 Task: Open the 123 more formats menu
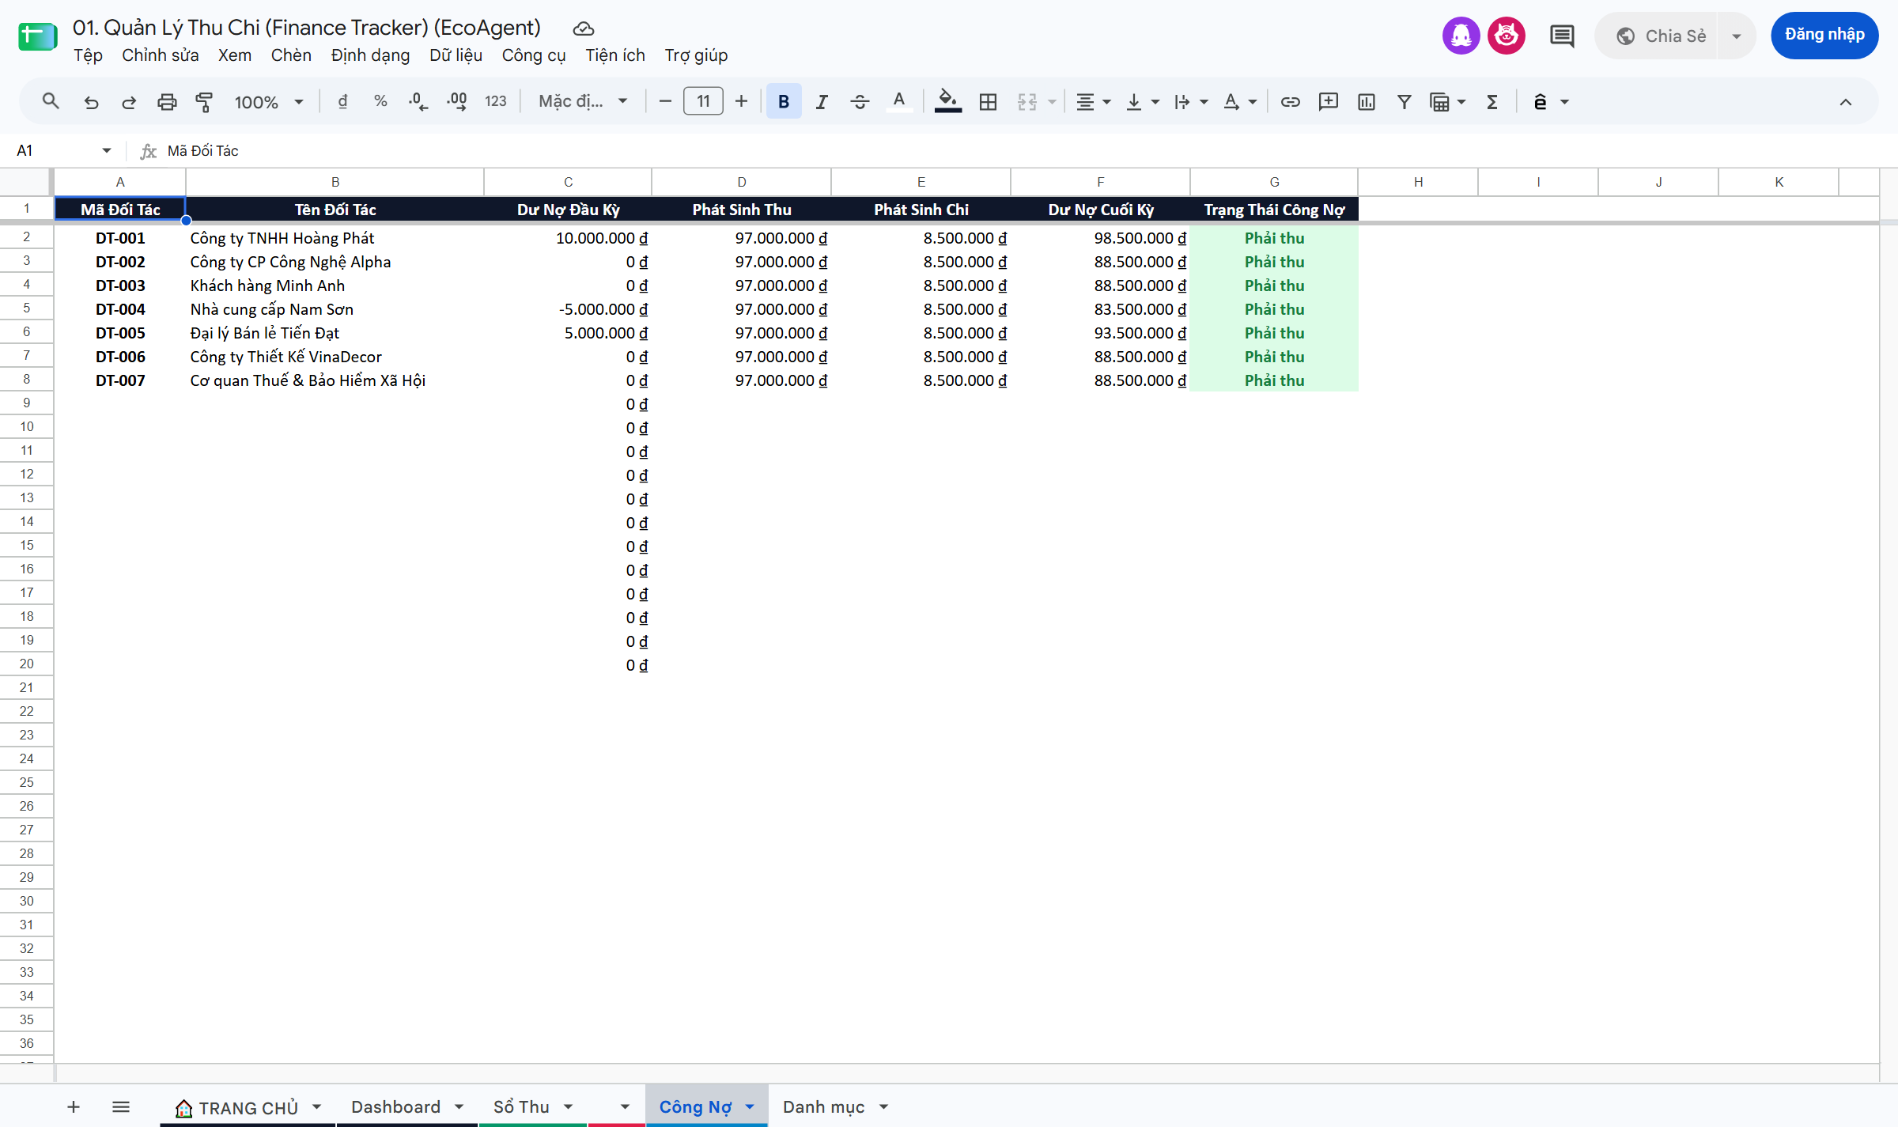tap(495, 101)
